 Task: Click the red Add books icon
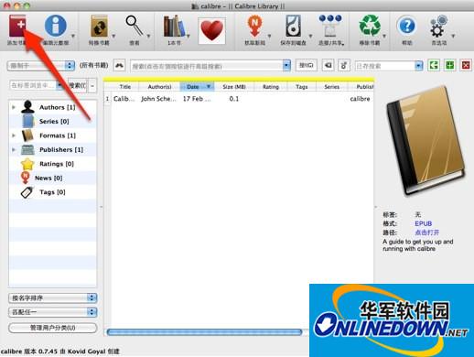click(17, 27)
